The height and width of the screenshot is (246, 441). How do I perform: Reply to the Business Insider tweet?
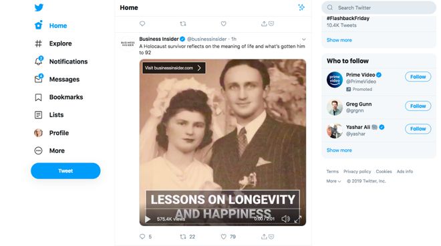click(x=142, y=237)
